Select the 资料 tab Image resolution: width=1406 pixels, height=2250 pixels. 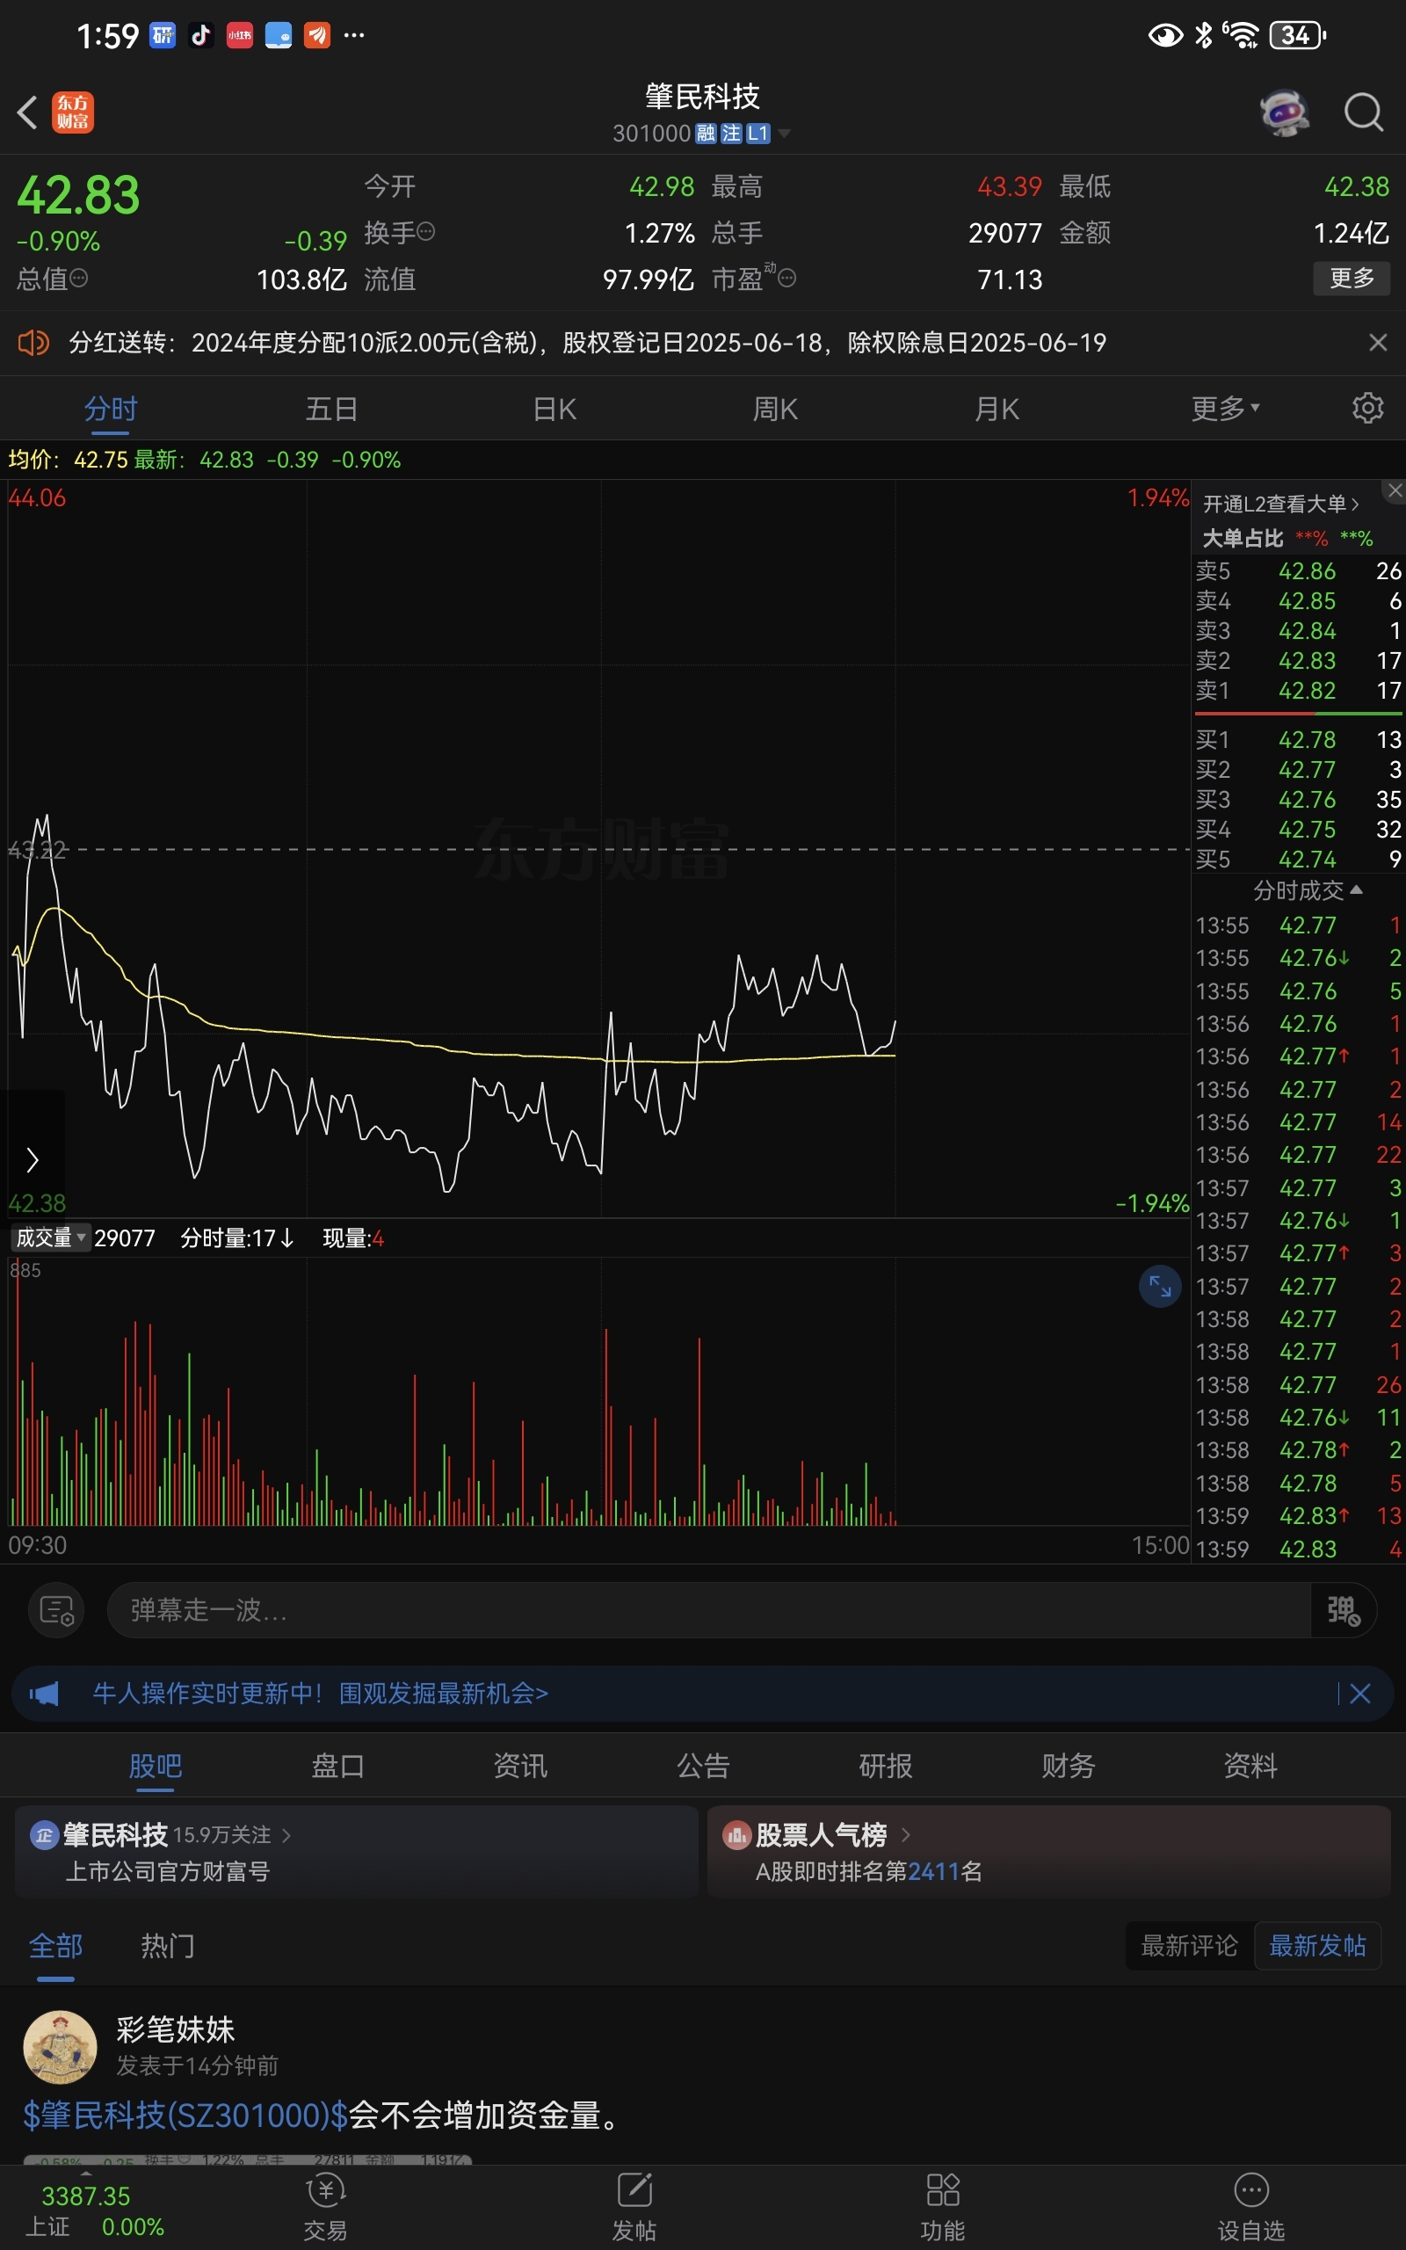point(1250,1766)
